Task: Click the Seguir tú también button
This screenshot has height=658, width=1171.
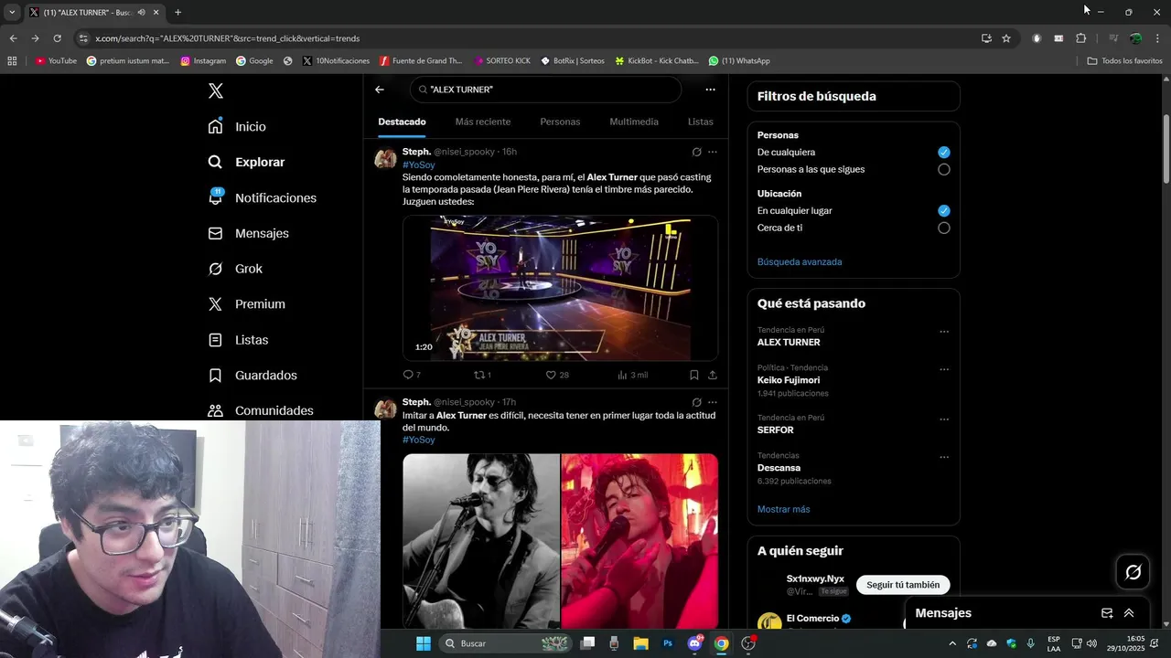Action: pyautogui.click(x=903, y=585)
